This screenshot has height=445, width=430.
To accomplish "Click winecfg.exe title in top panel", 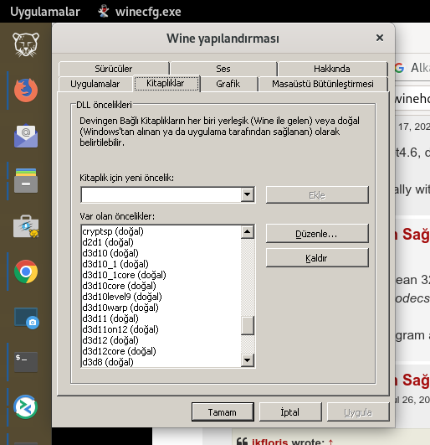I will 148,12.
